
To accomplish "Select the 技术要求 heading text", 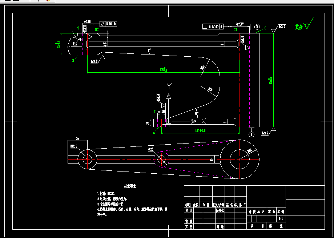I will [x=130, y=186].
